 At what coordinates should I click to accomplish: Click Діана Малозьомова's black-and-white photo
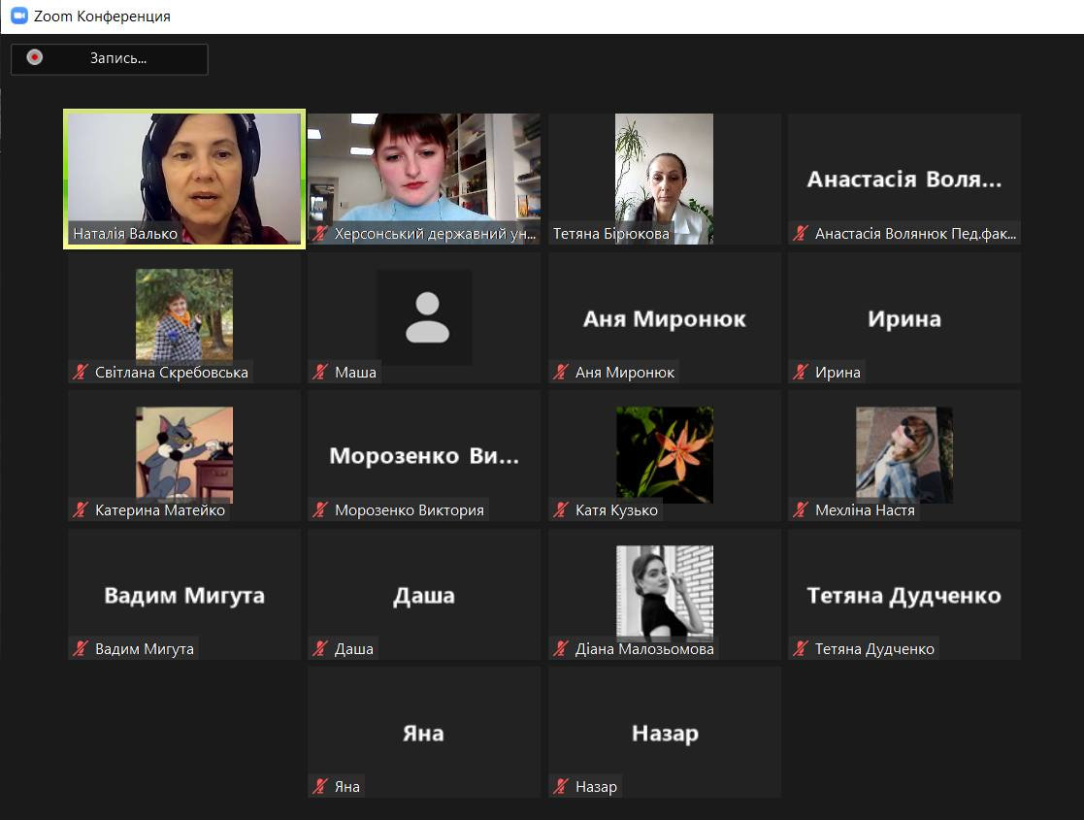pyautogui.click(x=665, y=592)
